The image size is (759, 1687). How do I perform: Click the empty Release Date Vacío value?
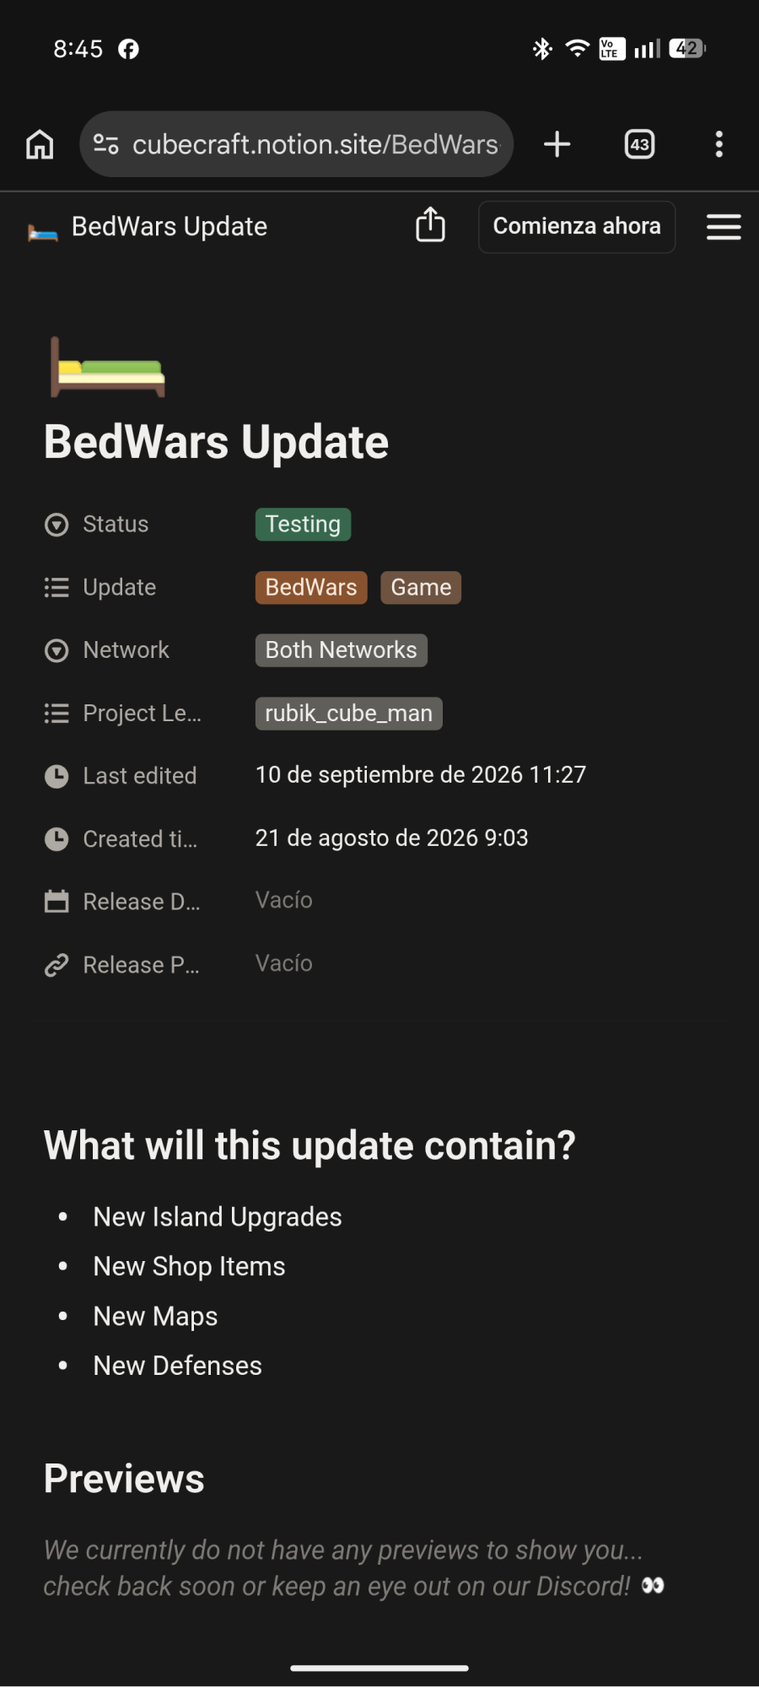click(x=284, y=900)
